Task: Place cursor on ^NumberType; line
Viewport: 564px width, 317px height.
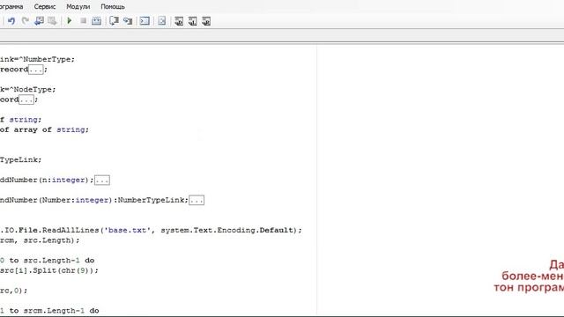Action: [x=37, y=59]
